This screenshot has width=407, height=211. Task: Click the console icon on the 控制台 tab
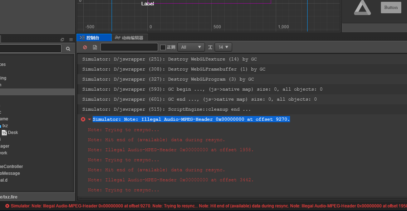click(82, 38)
